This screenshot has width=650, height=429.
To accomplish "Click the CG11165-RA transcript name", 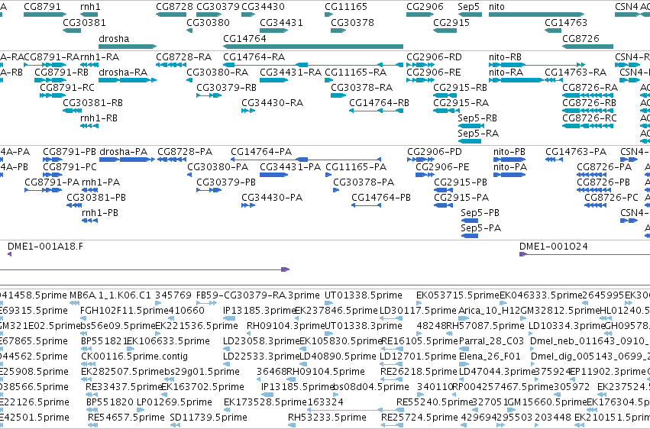I will pos(356,73).
